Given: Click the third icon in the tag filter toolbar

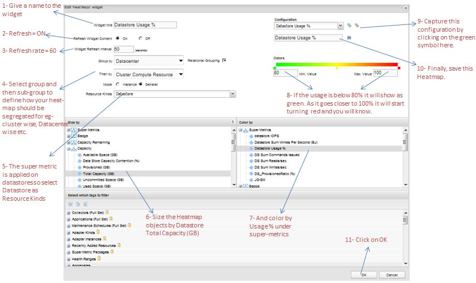Looking at the screenshot, I should [x=85, y=204].
